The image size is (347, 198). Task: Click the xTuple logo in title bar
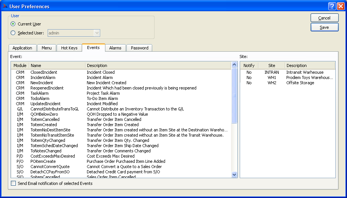5,6
